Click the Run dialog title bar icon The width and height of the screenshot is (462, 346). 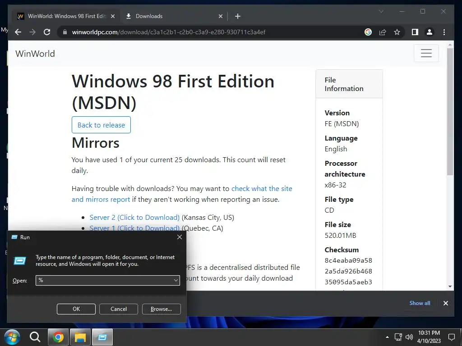(x=14, y=237)
